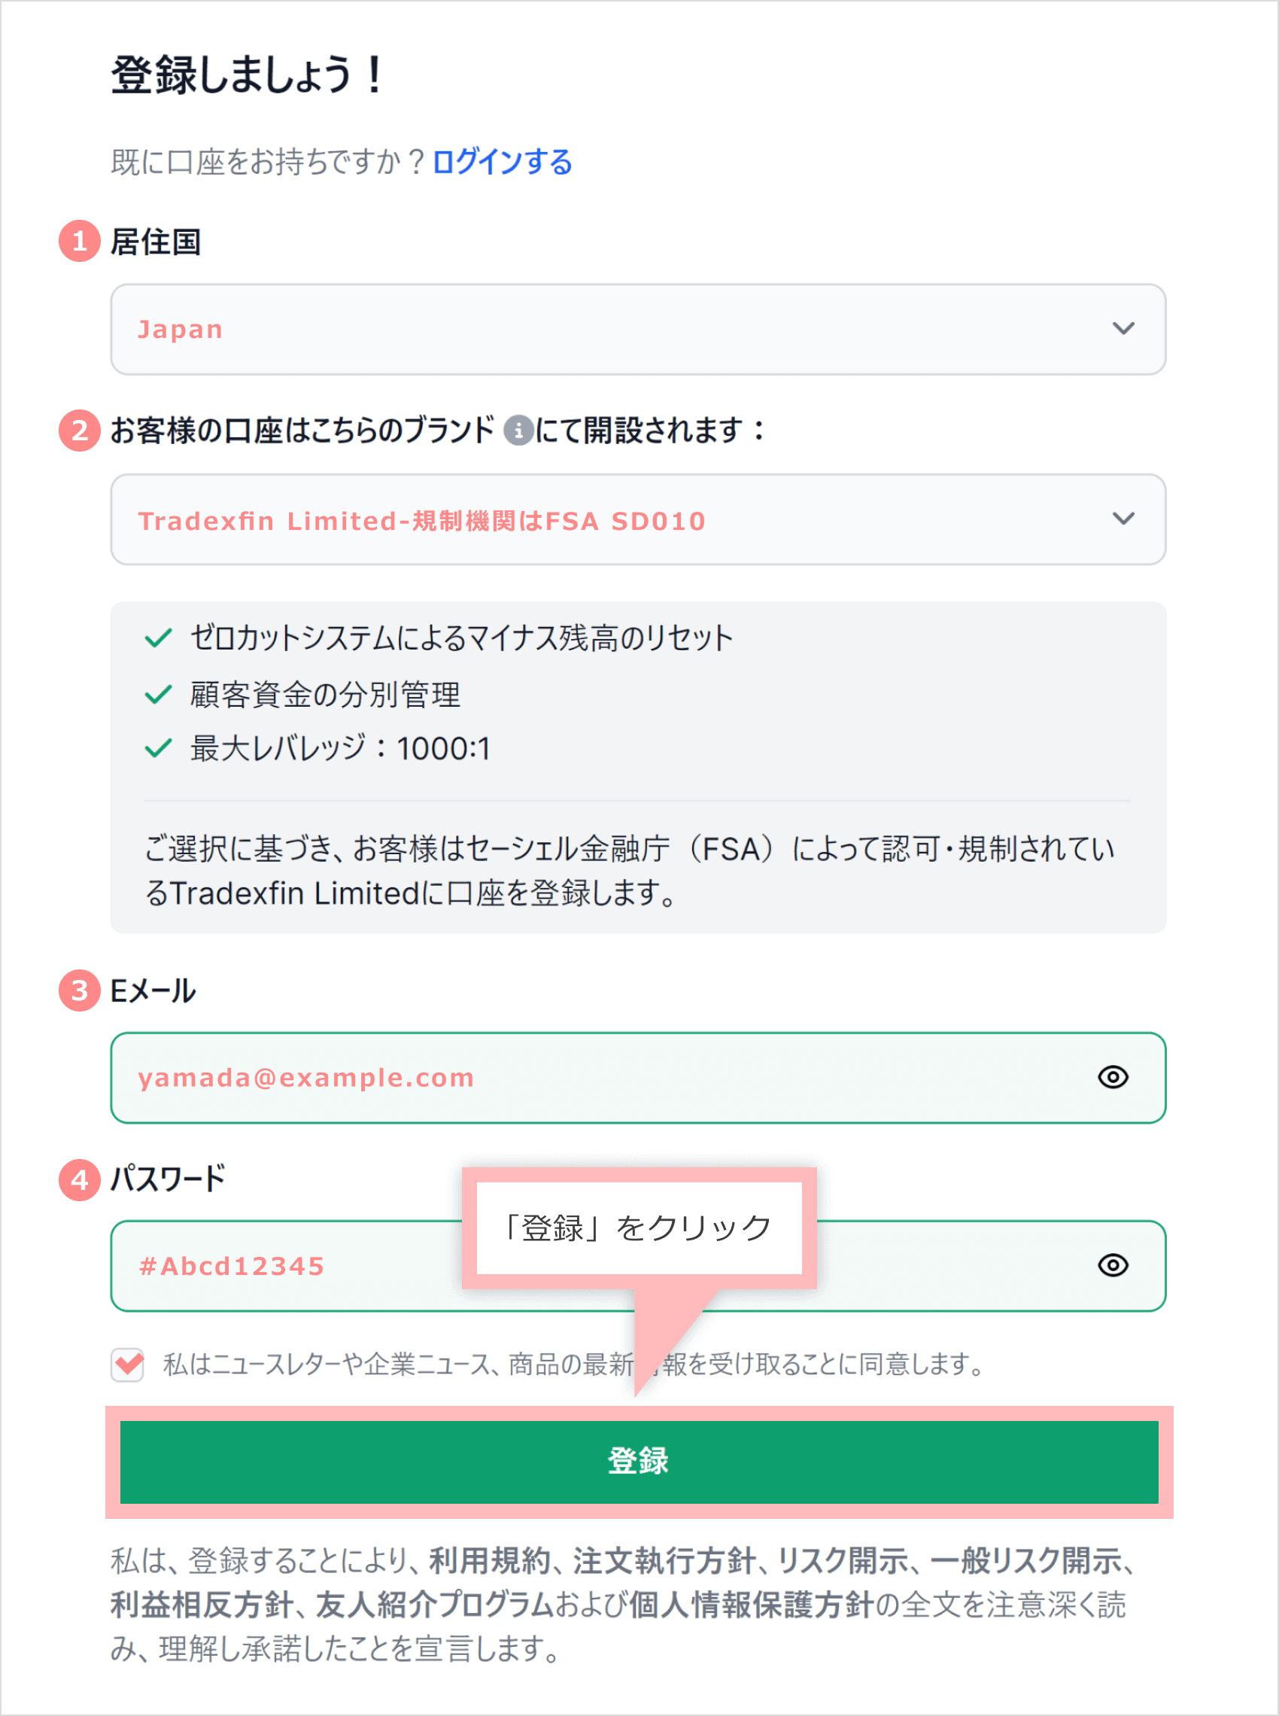The image size is (1279, 1716).
Task: Open the 利用規約 terms link
Action: [x=489, y=1561]
